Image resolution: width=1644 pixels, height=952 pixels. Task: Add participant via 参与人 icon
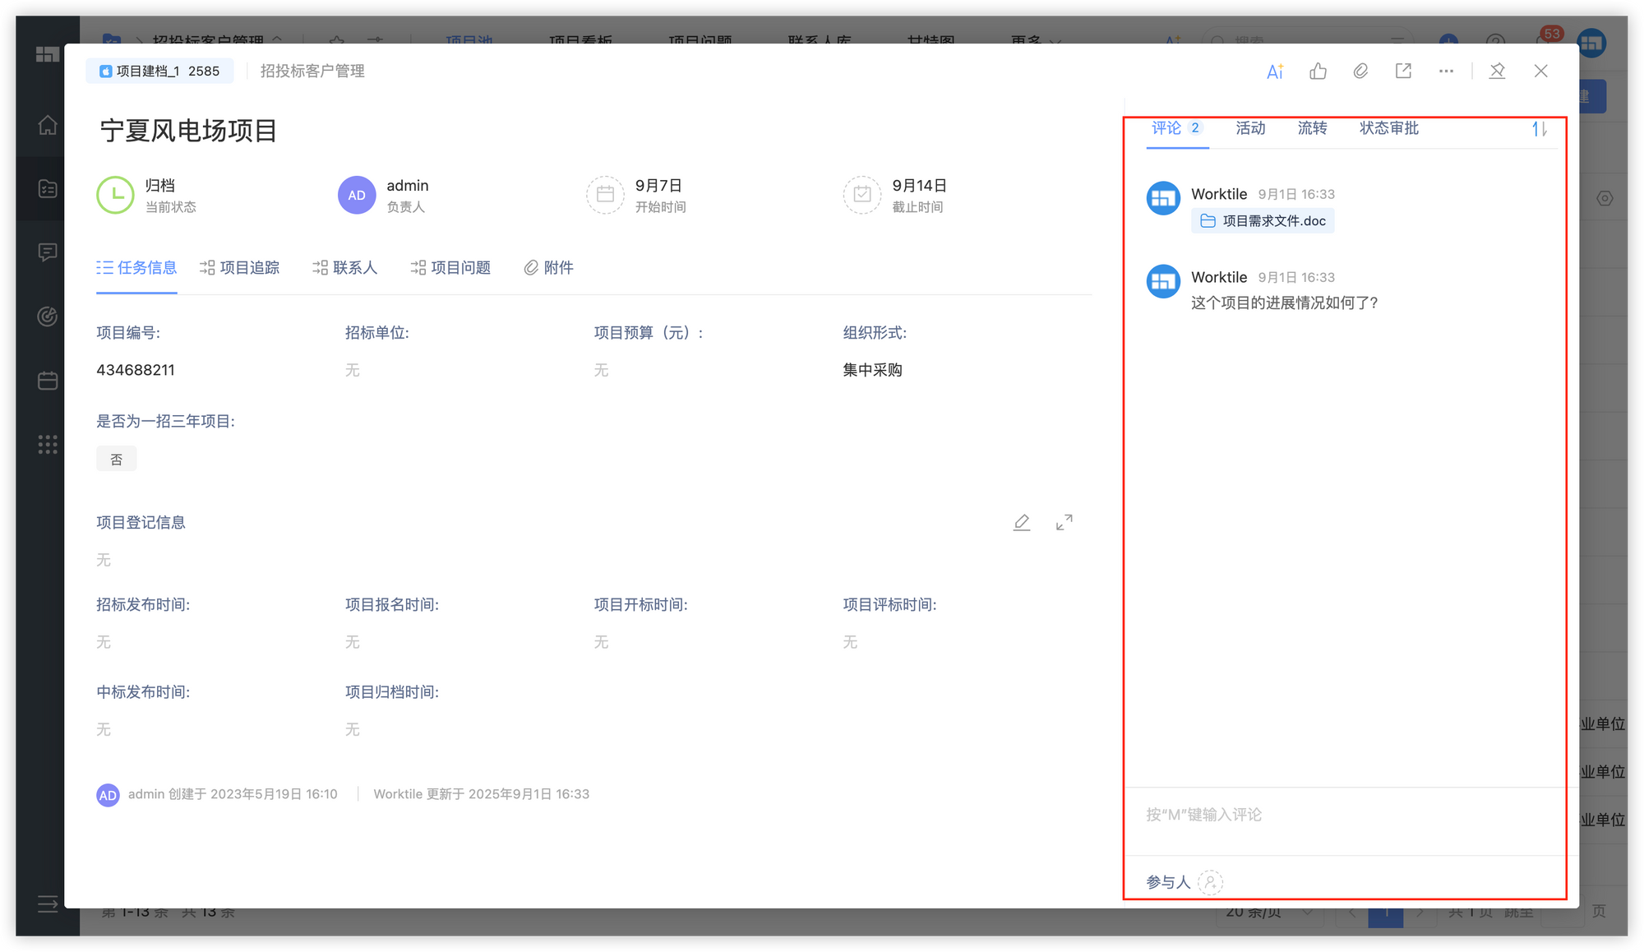click(1210, 882)
